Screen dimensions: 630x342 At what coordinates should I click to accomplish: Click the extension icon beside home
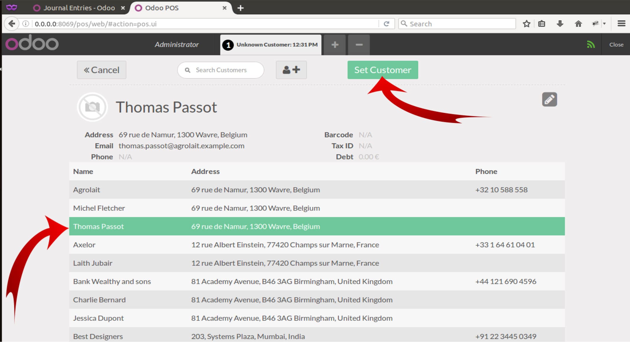pos(595,24)
